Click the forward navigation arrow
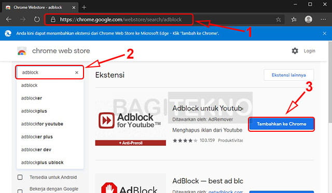 23,19
